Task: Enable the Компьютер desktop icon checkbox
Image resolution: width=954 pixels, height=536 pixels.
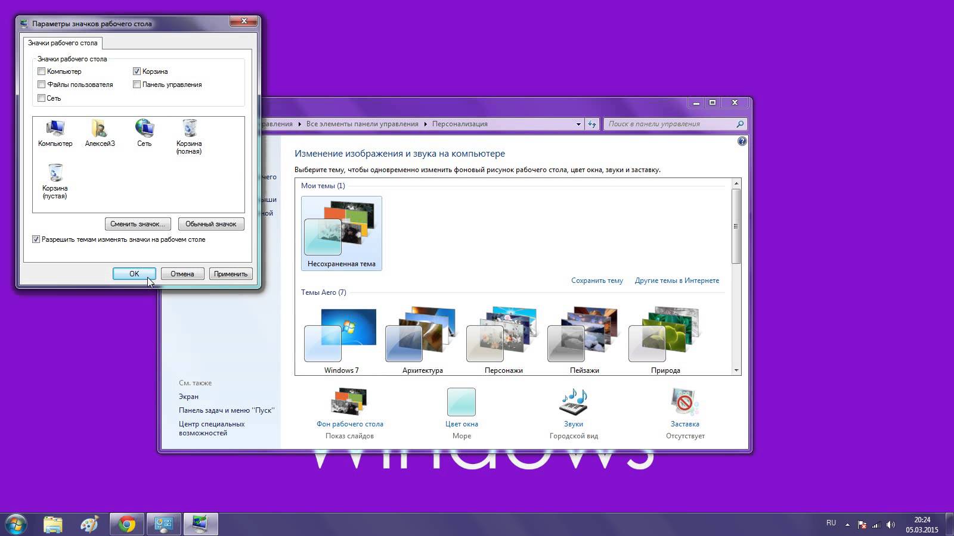Action: [41, 71]
